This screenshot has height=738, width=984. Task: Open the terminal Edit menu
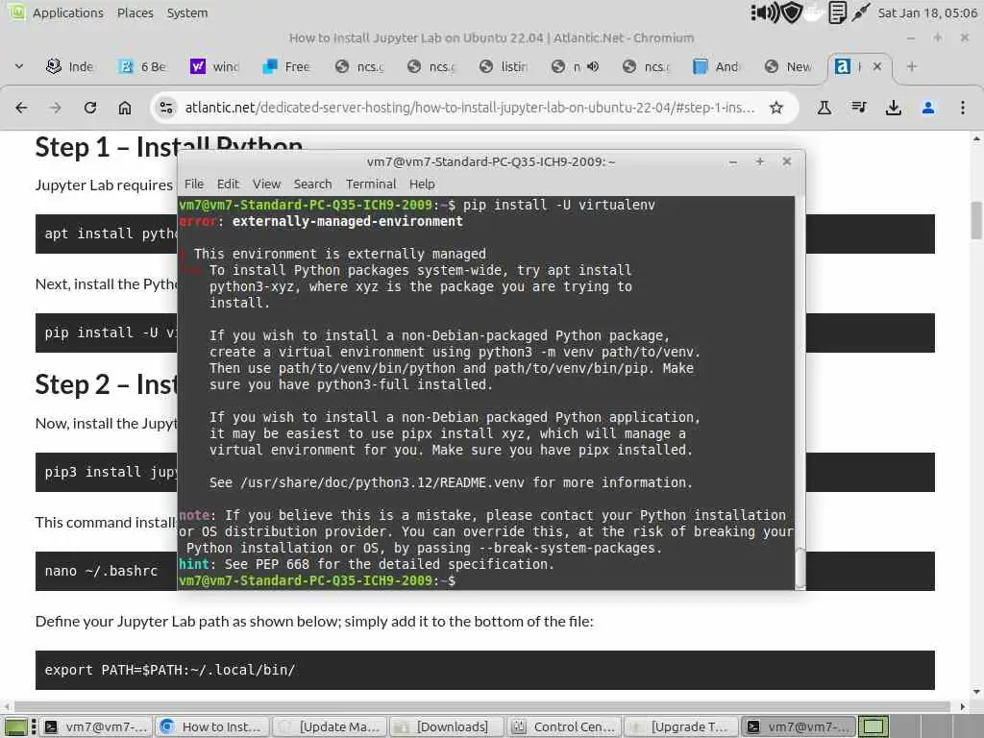pyautogui.click(x=228, y=184)
